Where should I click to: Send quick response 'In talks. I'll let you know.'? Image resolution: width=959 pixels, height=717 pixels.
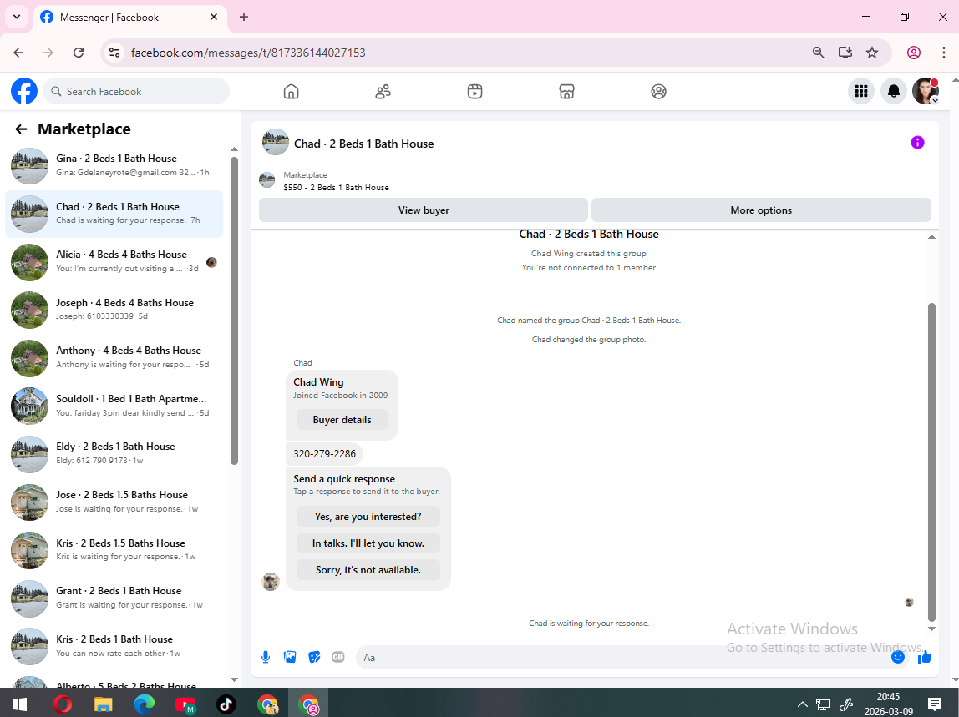coord(368,543)
